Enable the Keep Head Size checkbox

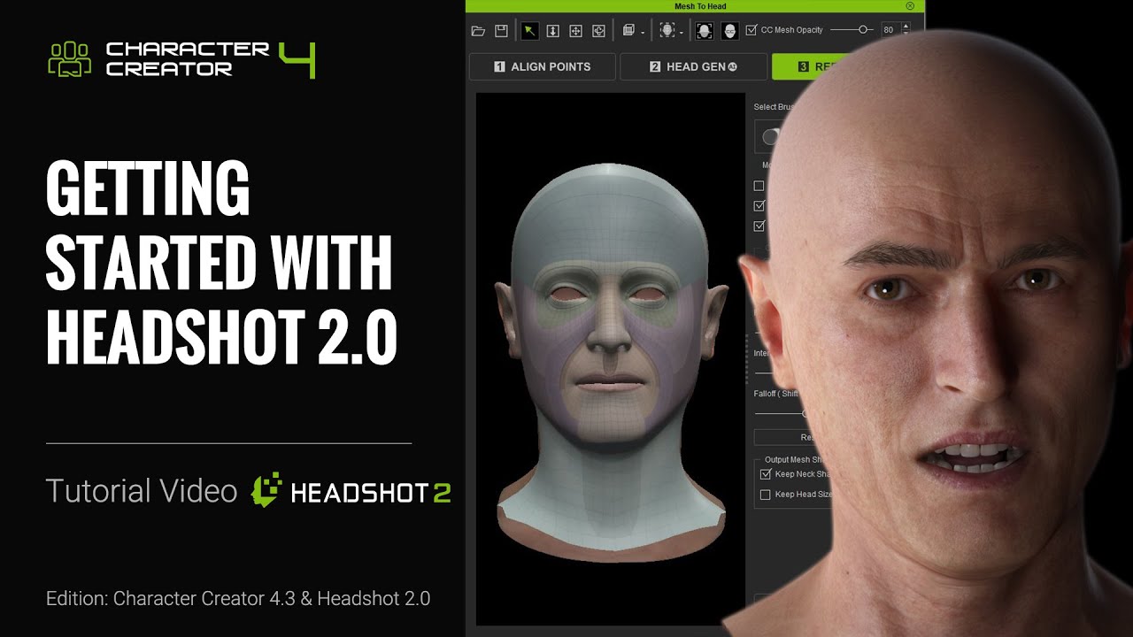(766, 495)
